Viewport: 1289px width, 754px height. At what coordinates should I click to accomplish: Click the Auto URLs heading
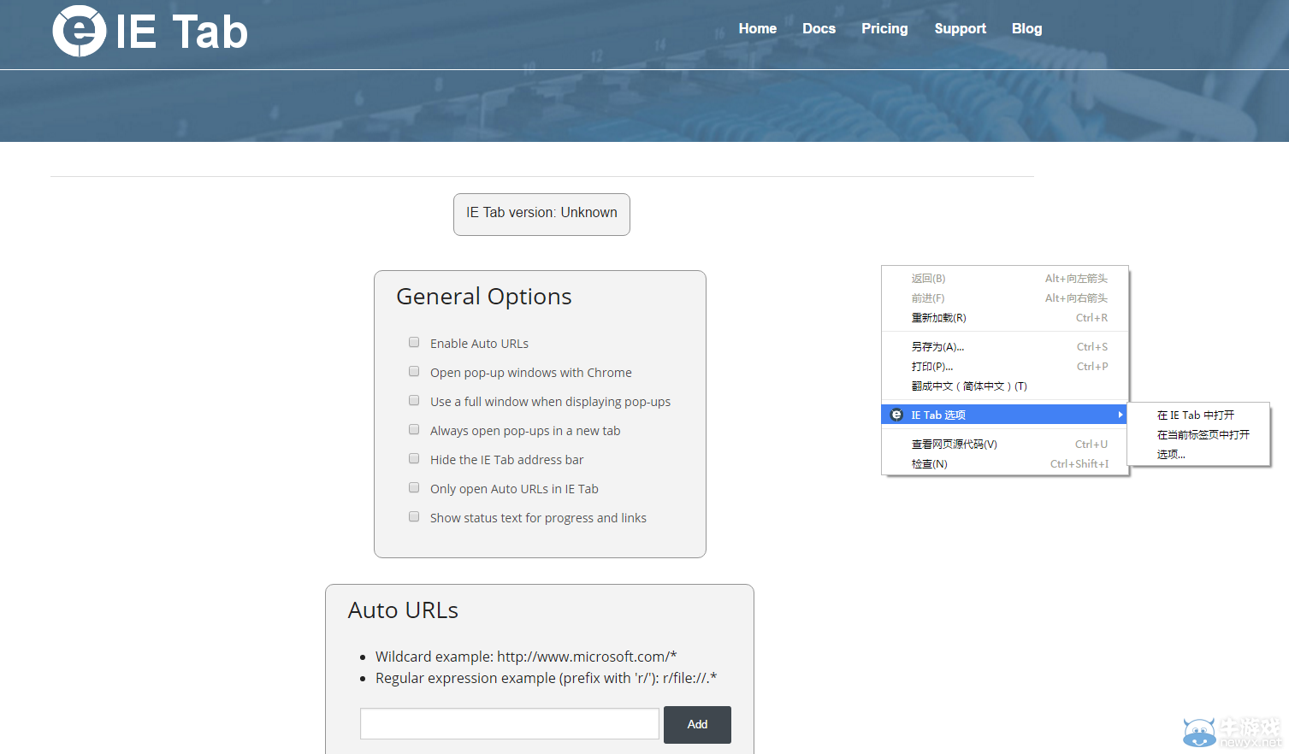tap(403, 610)
